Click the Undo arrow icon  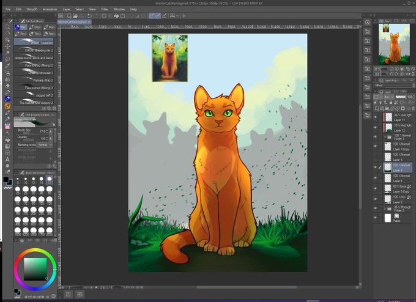point(90,16)
